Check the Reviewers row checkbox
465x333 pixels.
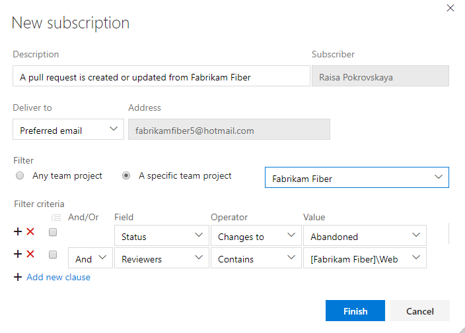(x=53, y=255)
